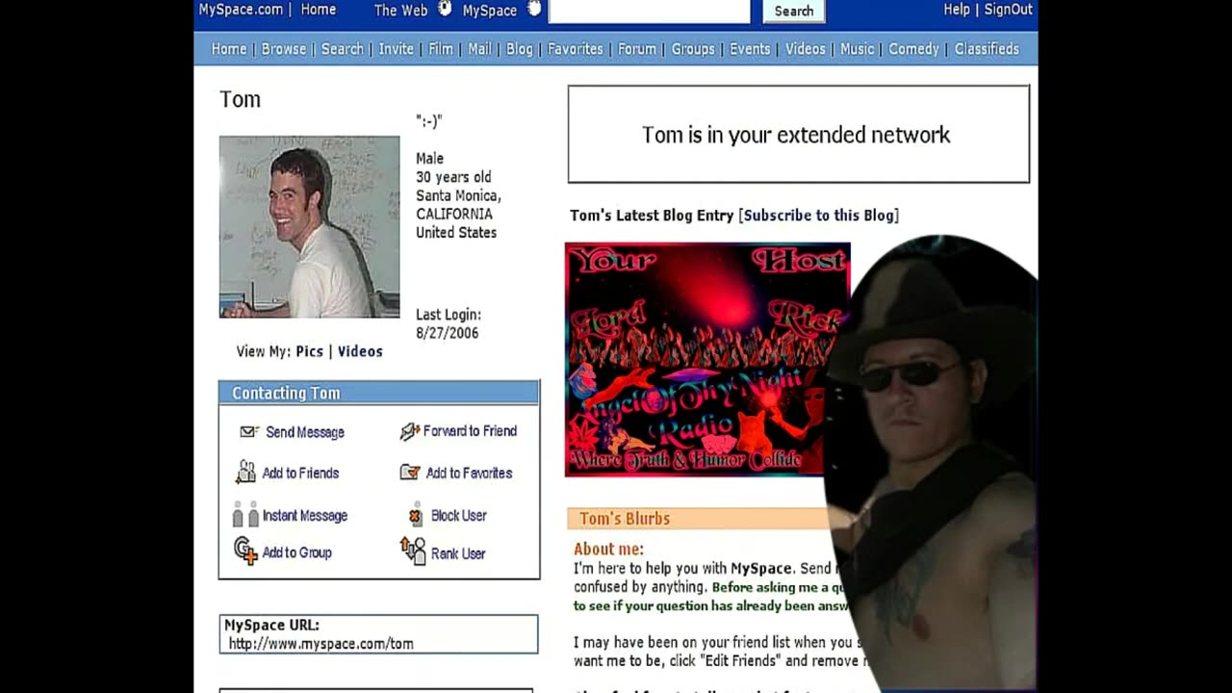Click the 'Contacting Tom' box header
Screen dimensions: 1232x693
pos(378,393)
